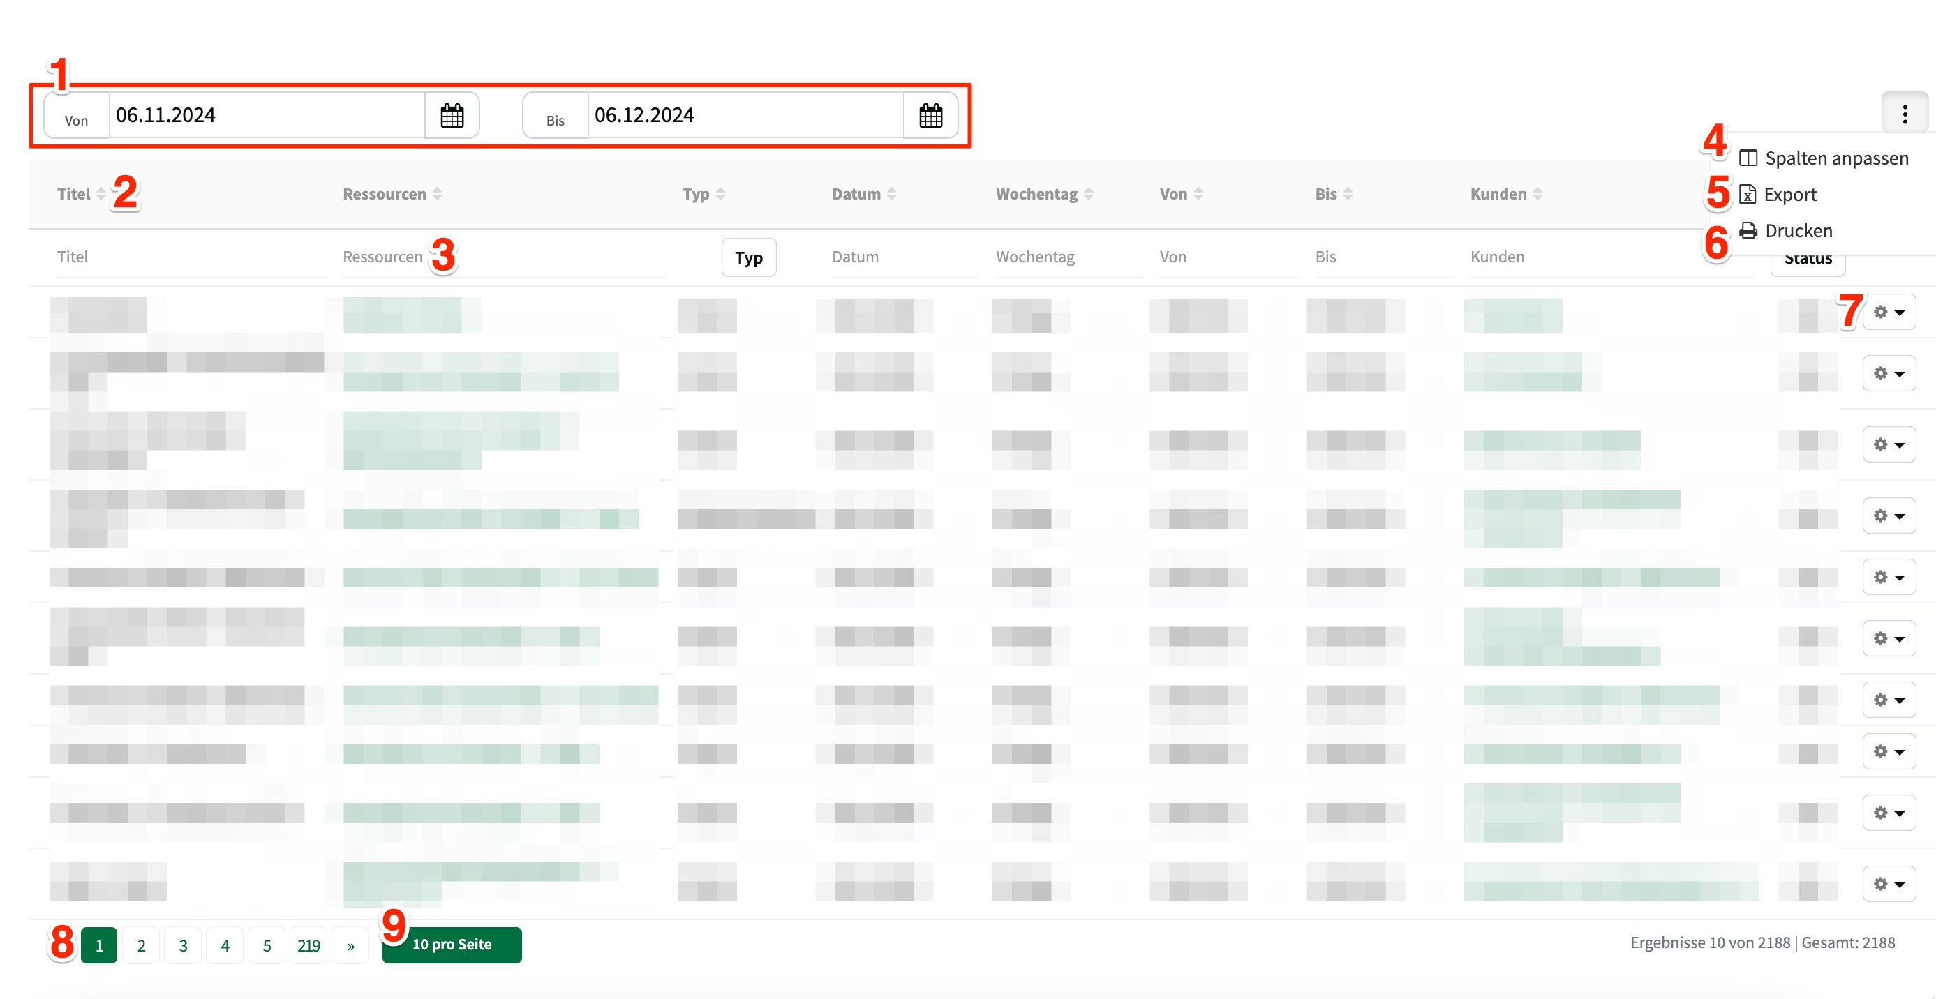Click the Bis date field 06.12.2024
The height and width of the screenshot is (999, 1936).
(745, 116)
